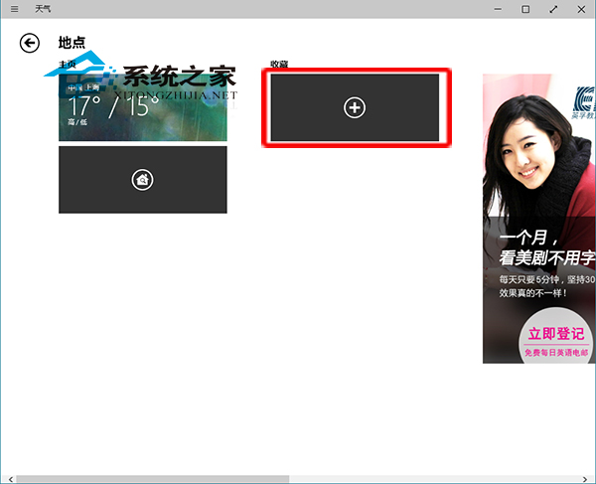The image size is (596, 484).
Task: Click the 天气 title text
Action: tap(43, 9)
